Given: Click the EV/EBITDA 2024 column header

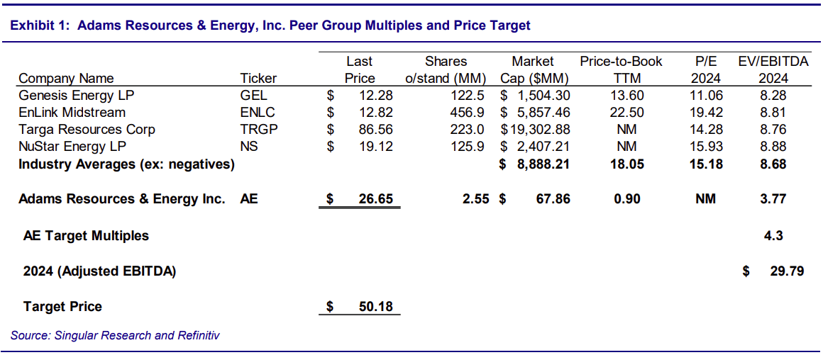Looking at the screenshot, I should click(773, 69).
